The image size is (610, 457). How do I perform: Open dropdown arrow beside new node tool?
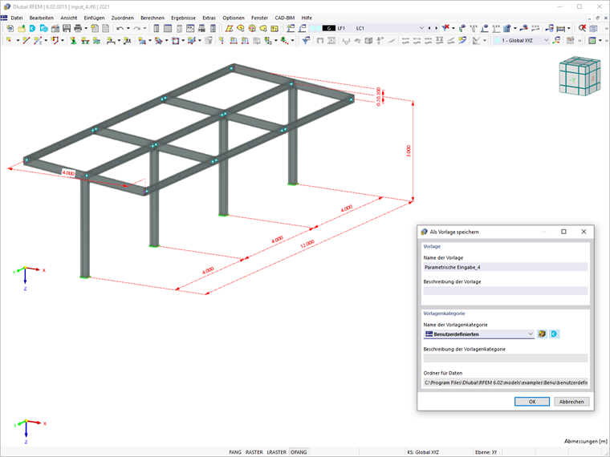click(x=18, y=40)
